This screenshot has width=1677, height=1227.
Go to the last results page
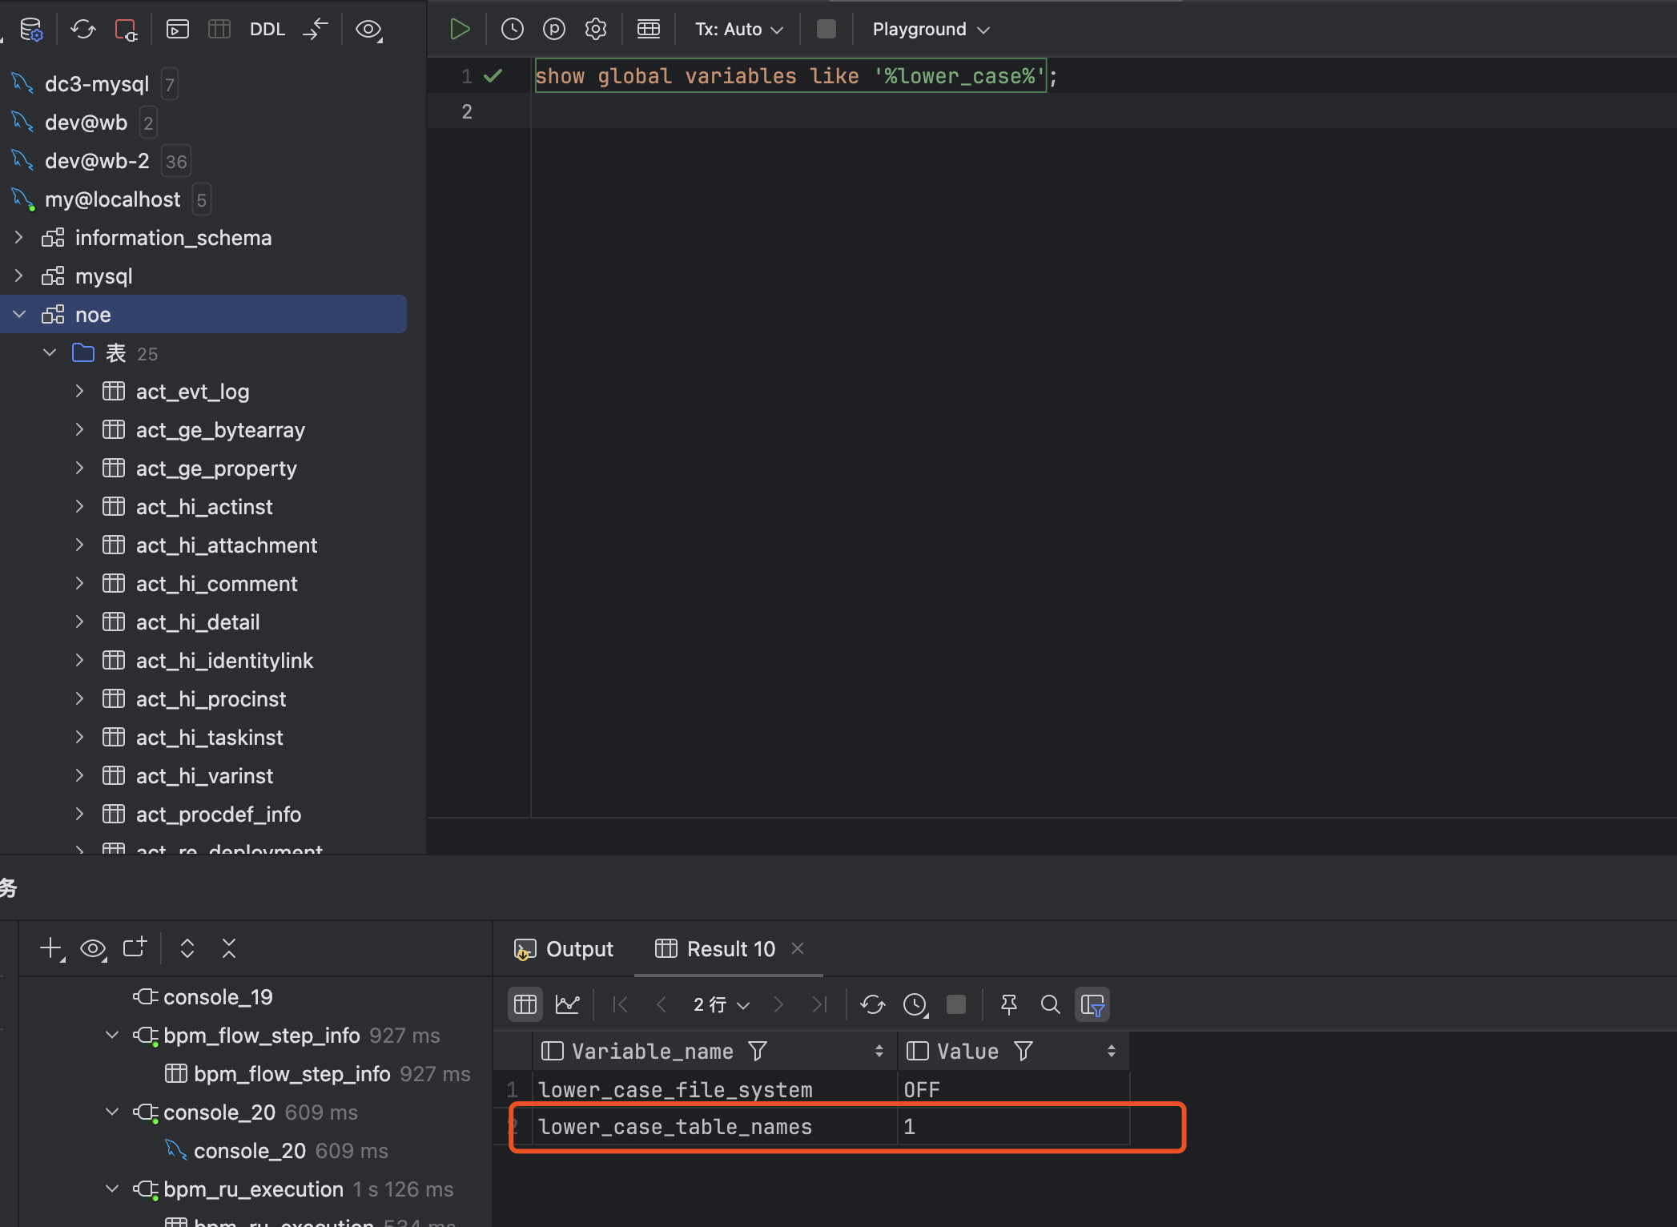pos(820,1004)
